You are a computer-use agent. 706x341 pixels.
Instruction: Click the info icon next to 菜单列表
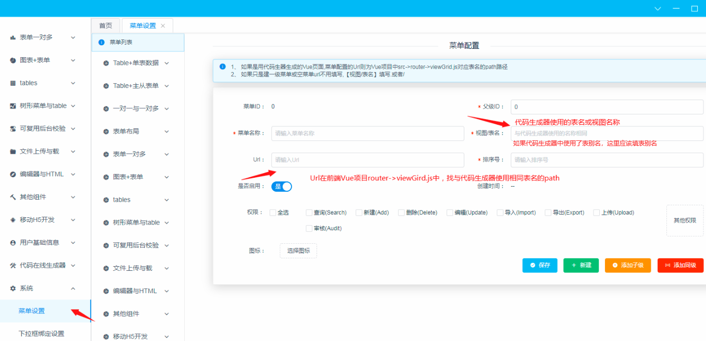pos(102,42)
